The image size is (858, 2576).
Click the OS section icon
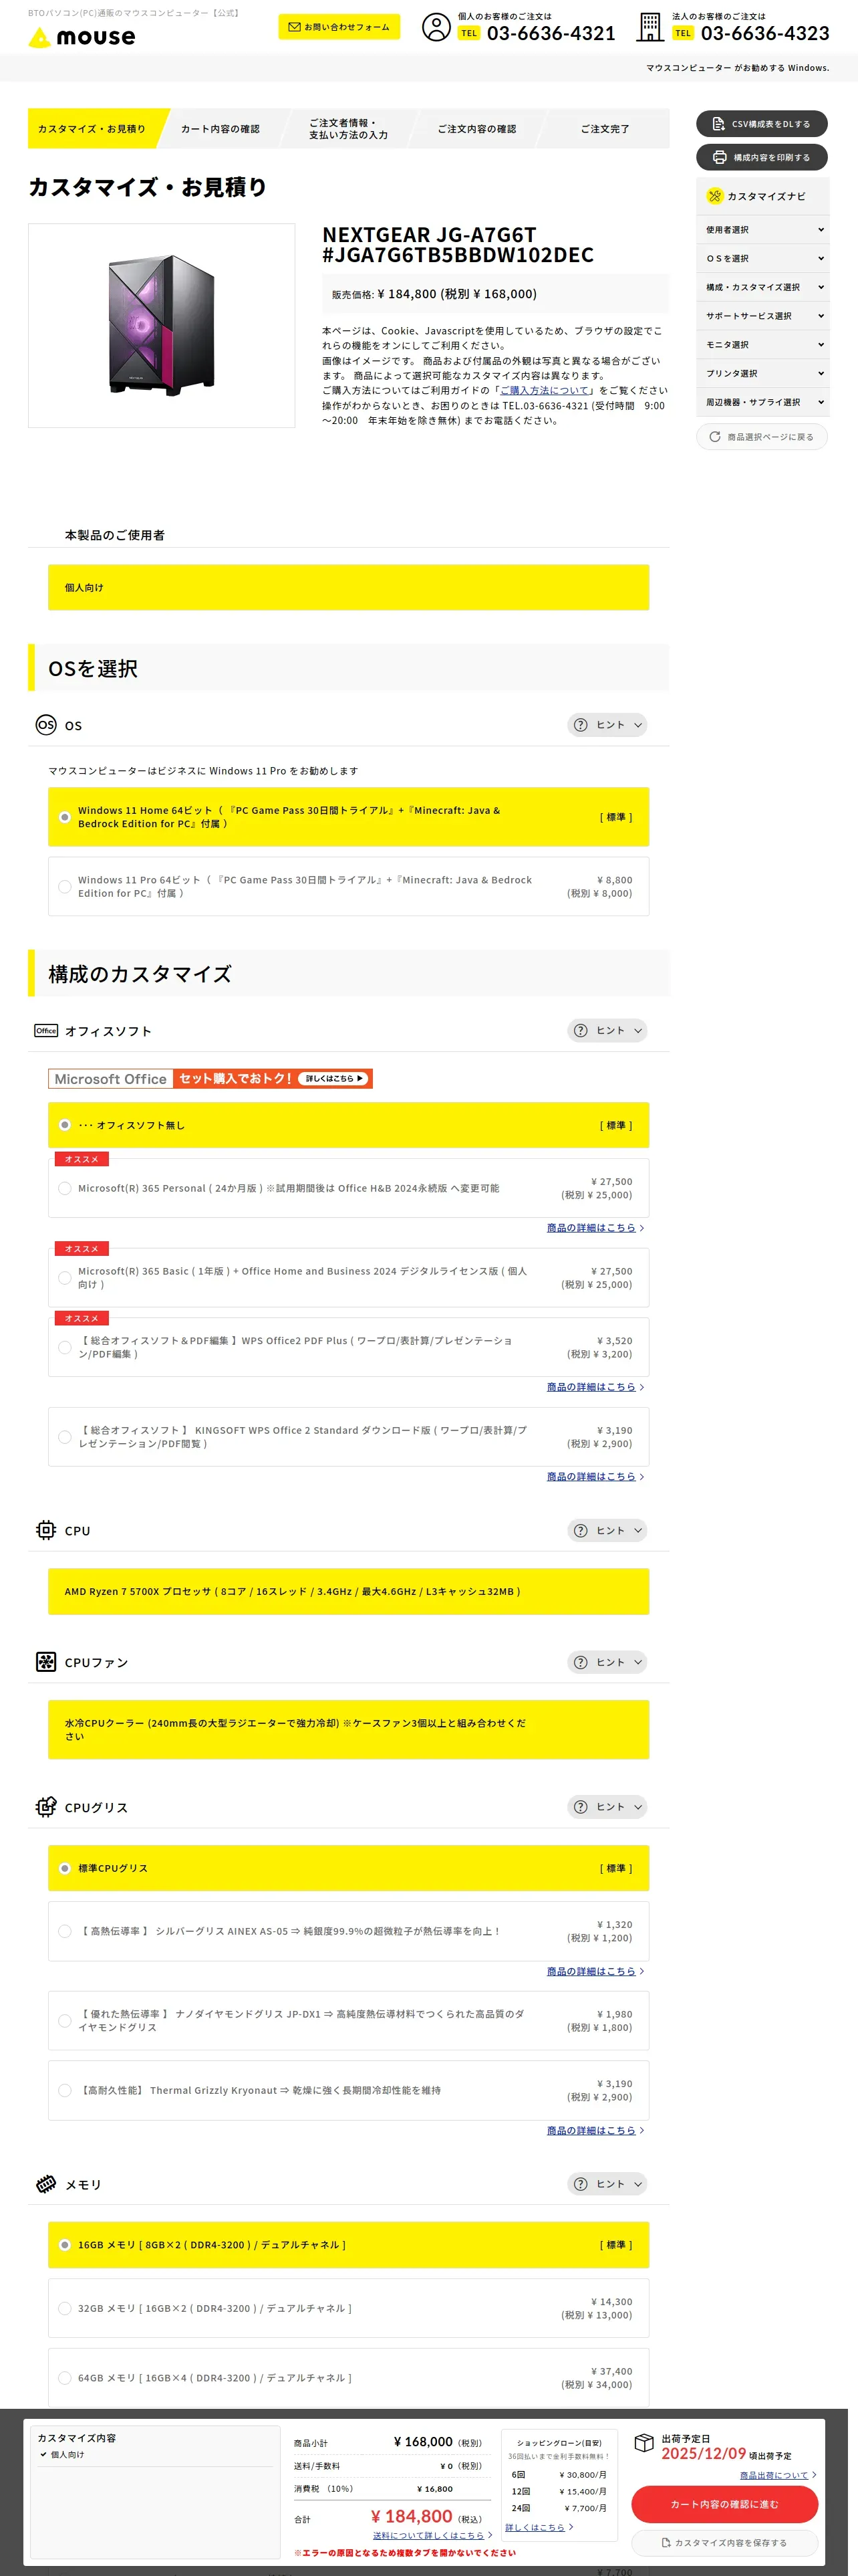point(46,725)
